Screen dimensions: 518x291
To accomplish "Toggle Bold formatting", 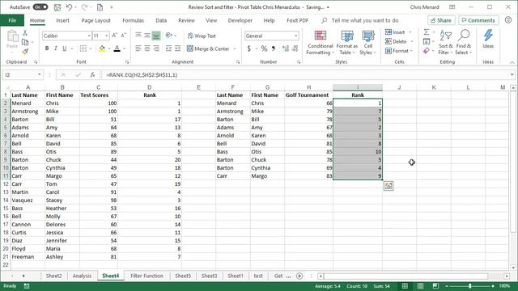I will pyautogui.click(x=47, y=48).
